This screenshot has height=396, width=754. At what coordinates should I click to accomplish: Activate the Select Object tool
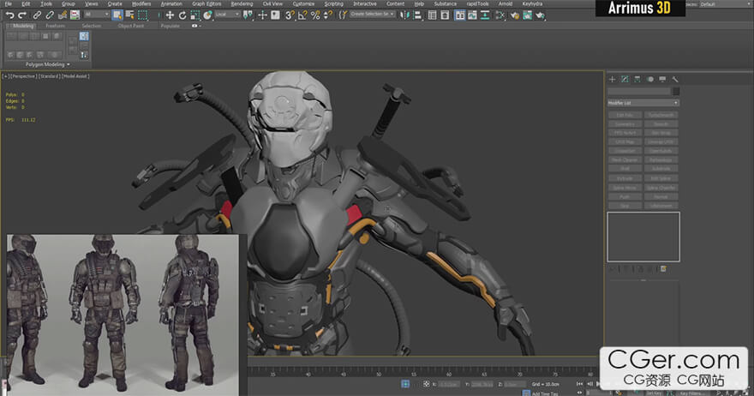(117, 15)
